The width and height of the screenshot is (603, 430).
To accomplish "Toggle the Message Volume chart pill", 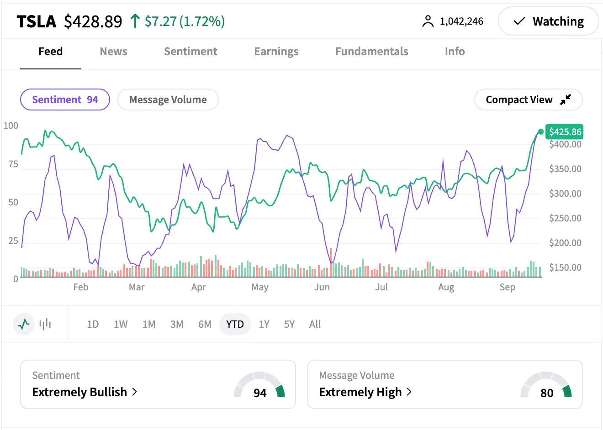I will (x=168, y=100).
